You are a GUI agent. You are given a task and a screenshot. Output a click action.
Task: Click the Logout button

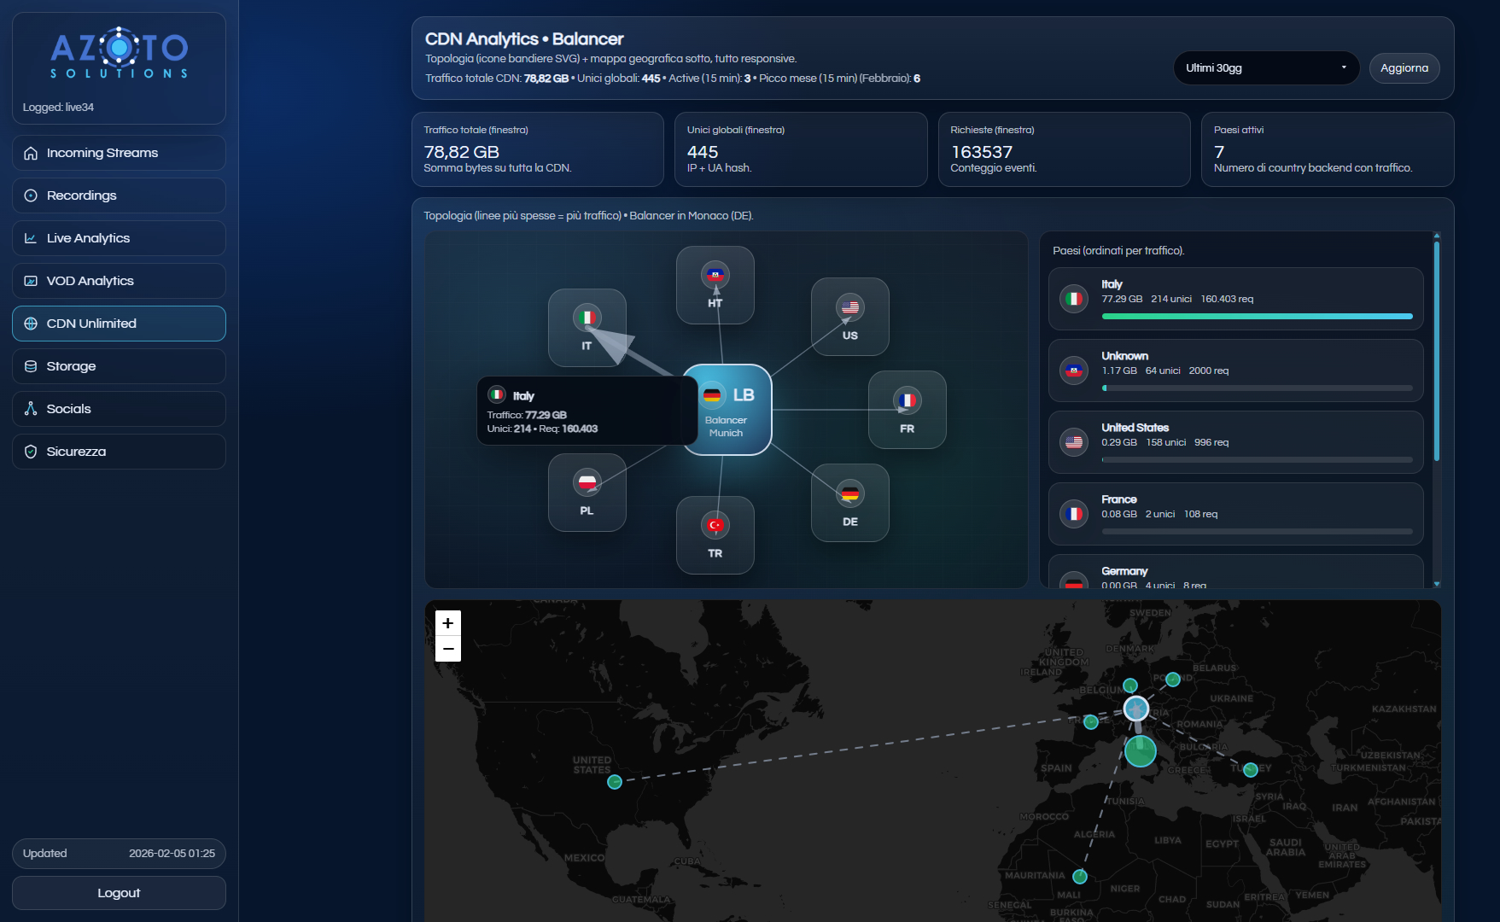[119, 892]
